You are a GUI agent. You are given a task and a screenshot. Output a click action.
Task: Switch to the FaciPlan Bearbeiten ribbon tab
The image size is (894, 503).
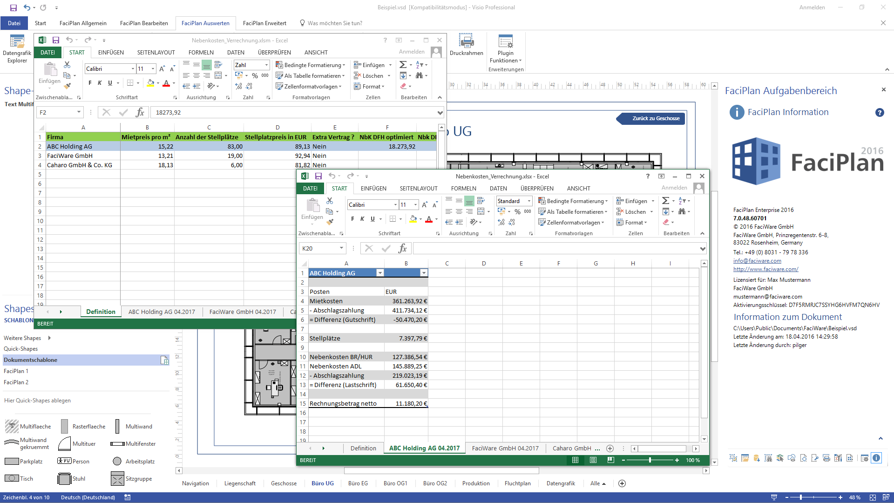pyautogui.click(x=144, y=23)
